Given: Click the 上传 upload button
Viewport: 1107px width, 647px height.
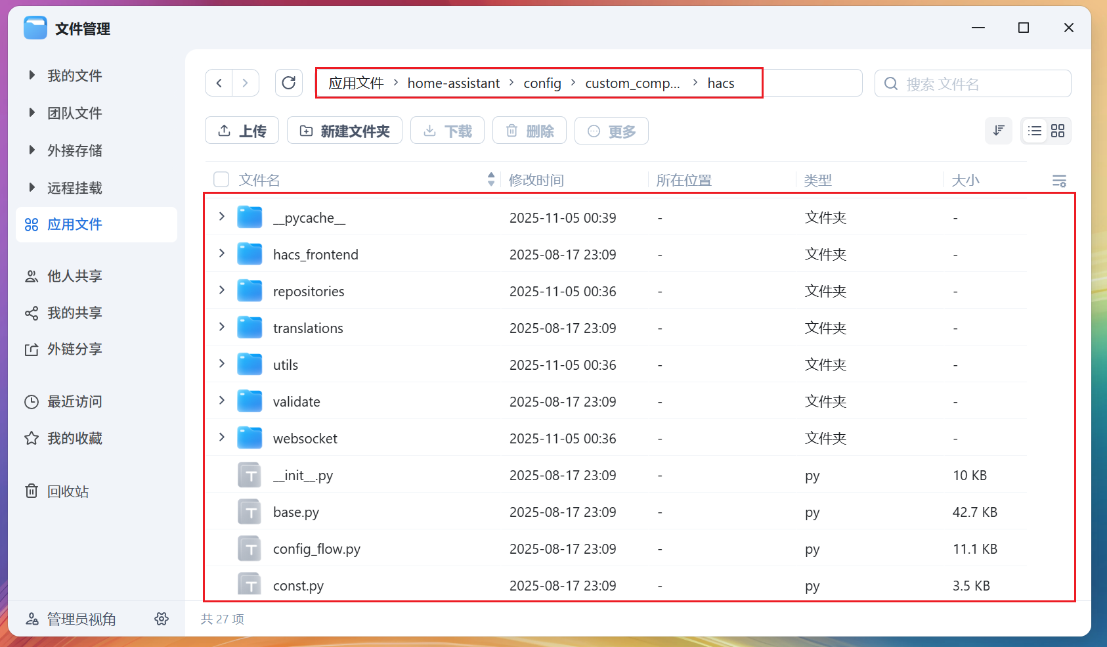Looking at the screenshot, I should click(242, 131).
